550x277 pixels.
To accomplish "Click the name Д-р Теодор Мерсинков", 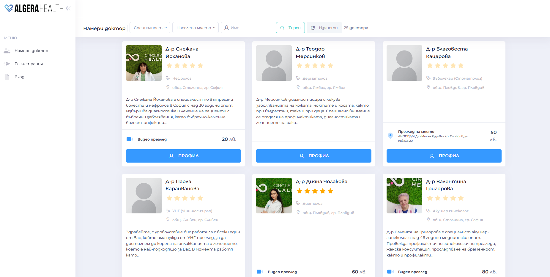I will [310, 53].
